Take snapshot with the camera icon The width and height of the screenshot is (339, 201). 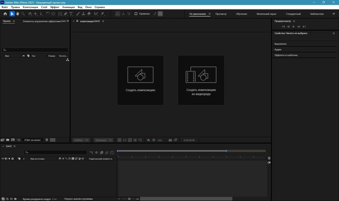[170, 140]
